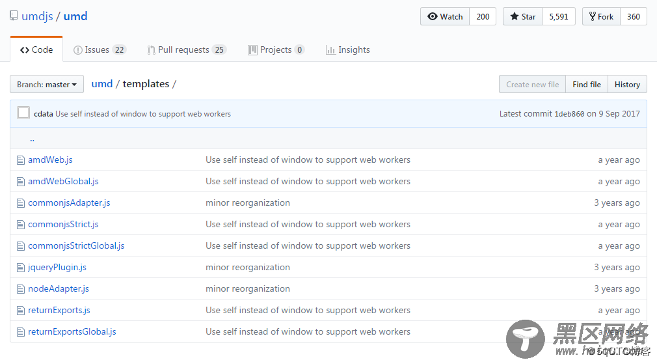
Task: View the 200 watchers count
Action: tap(483, 16)
